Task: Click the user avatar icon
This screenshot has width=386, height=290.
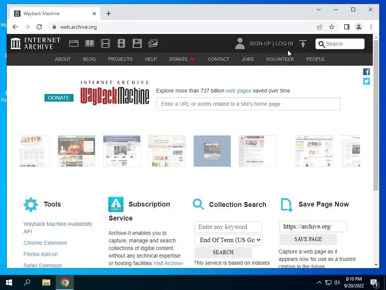Action: pos(240,43)
